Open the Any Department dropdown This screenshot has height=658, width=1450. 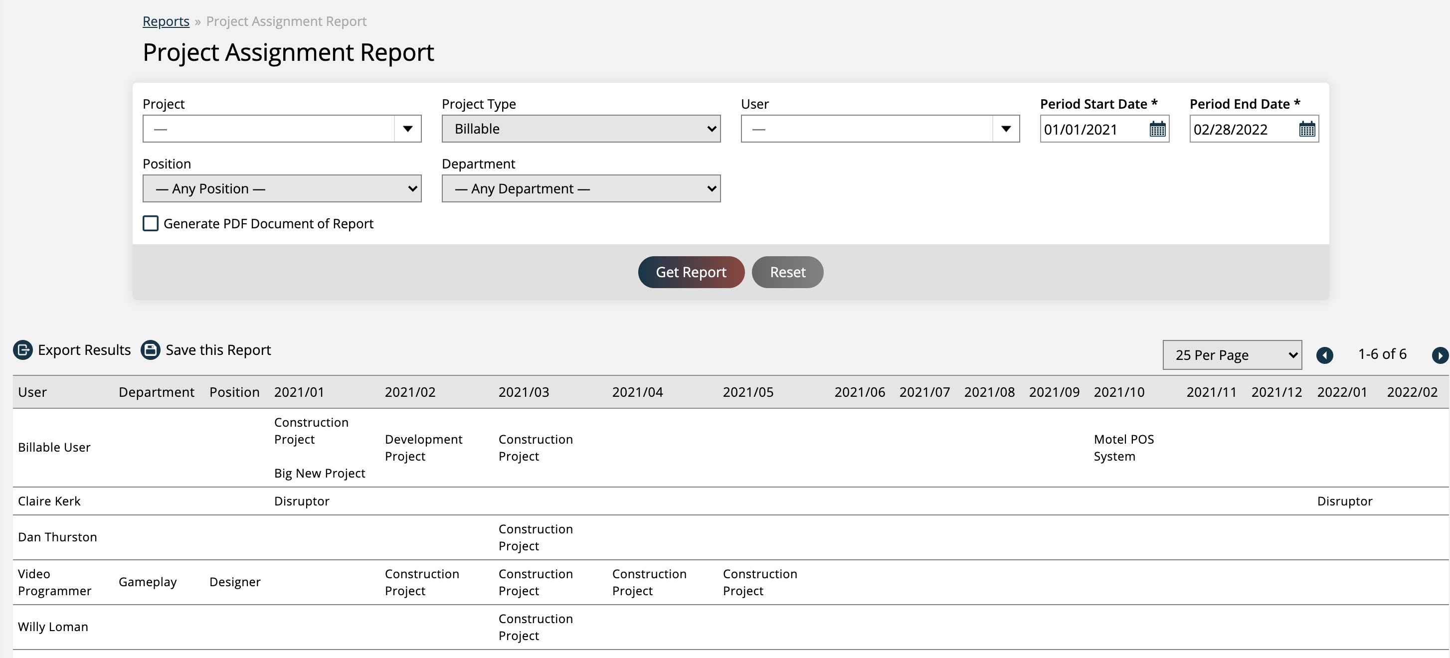point(580,188)
